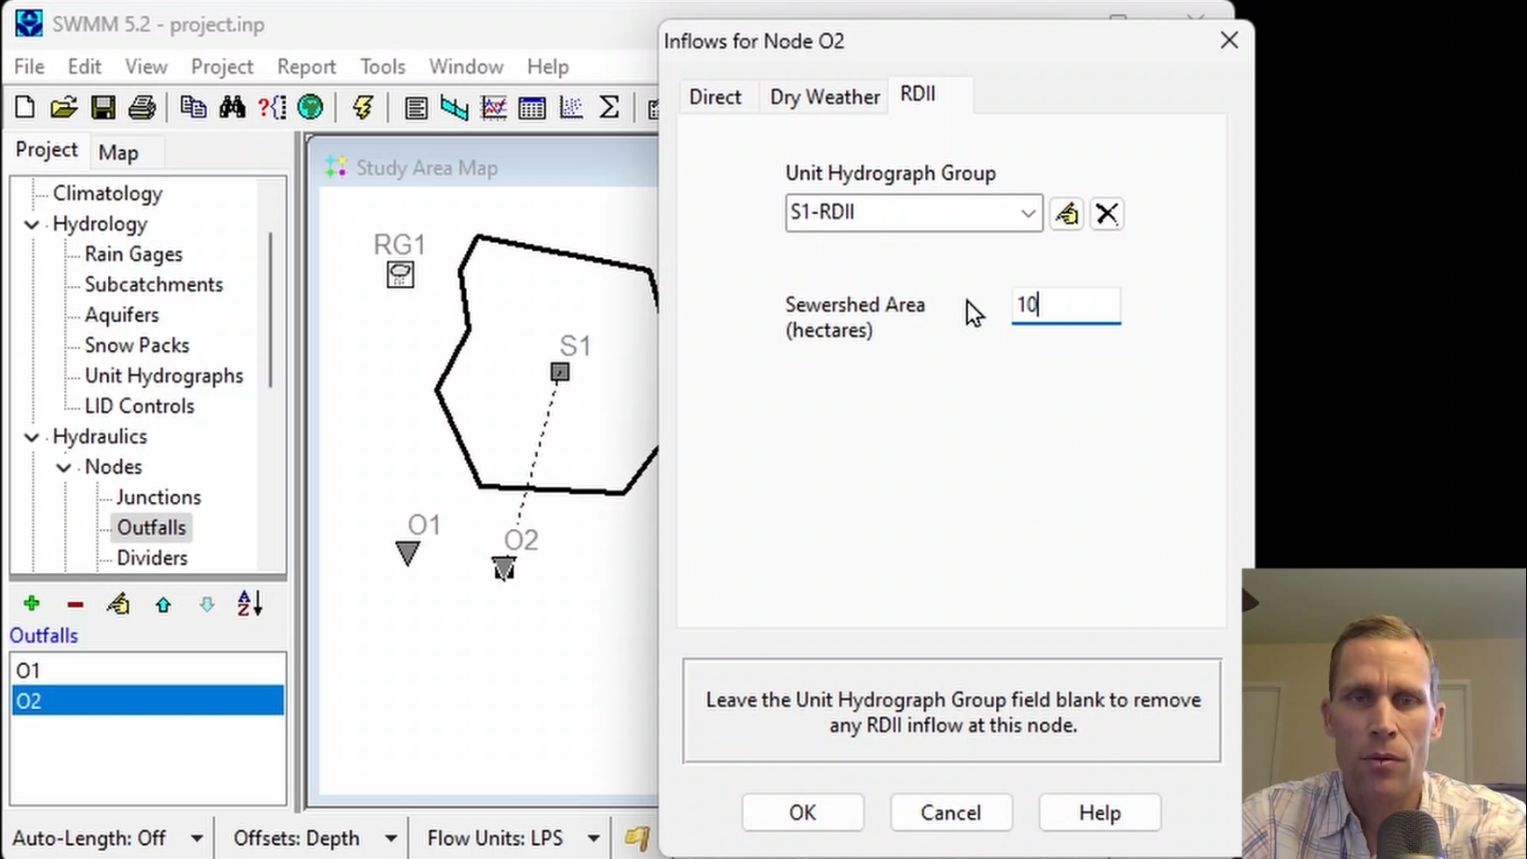The width and height of the screenshot is (1527, 859).
Task: Click the Table toolbar icon
Action: click(x=532, y=108)
